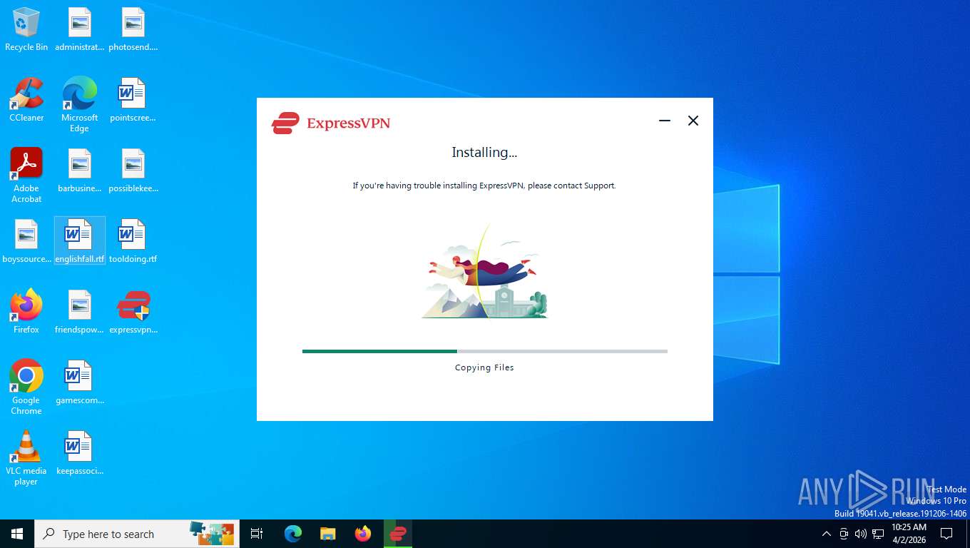Click the puzzle search highlight icon
Image resolution: width=970 pixels, height=548 pixels.
(212, 533)
